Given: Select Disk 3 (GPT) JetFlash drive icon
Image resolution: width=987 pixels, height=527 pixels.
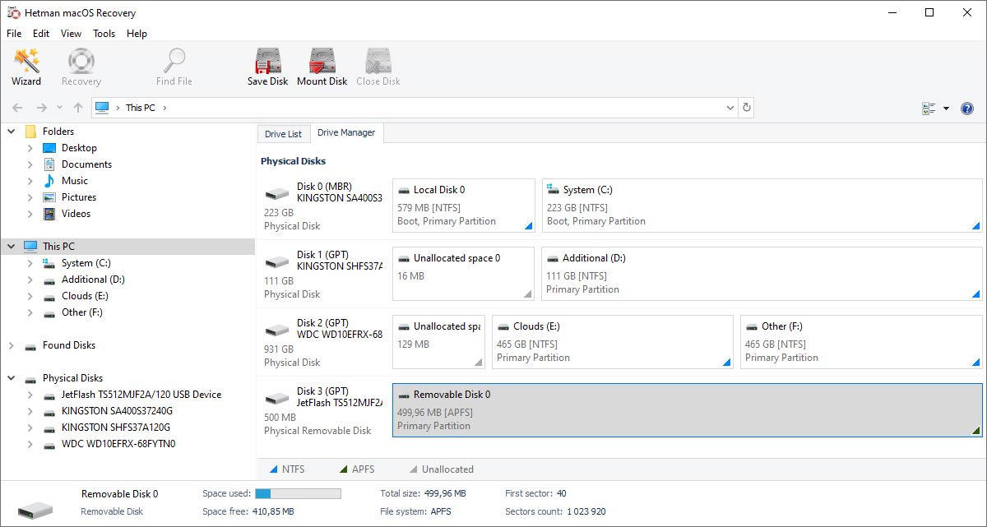Looking at the screenshot, I should pos(277,399).
